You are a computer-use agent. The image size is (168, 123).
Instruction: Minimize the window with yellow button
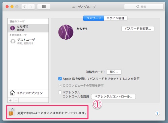12,7
